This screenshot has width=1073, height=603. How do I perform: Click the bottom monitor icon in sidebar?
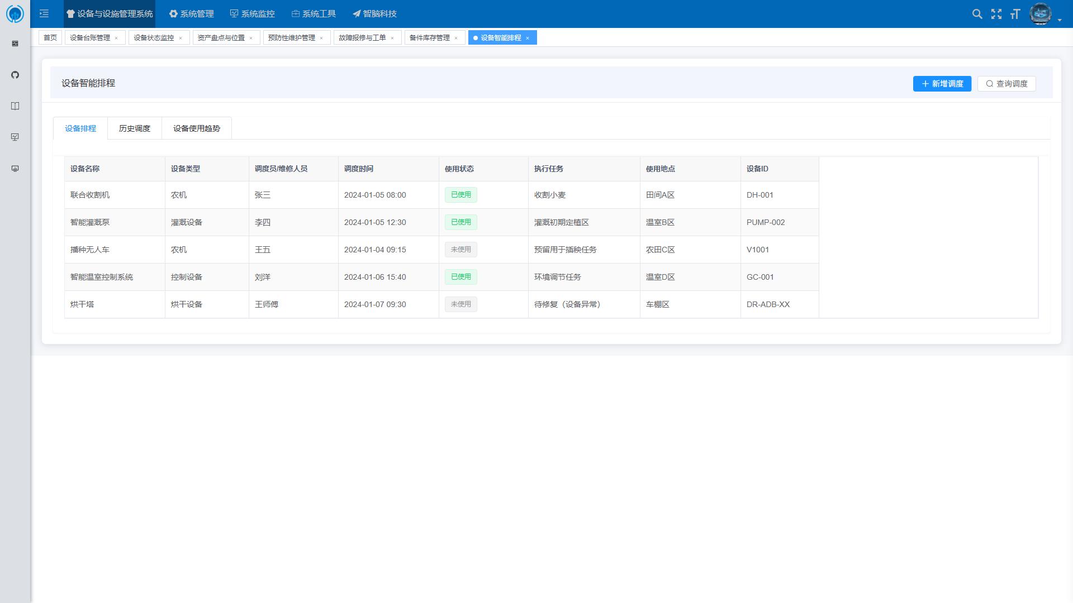coord(15,169)
